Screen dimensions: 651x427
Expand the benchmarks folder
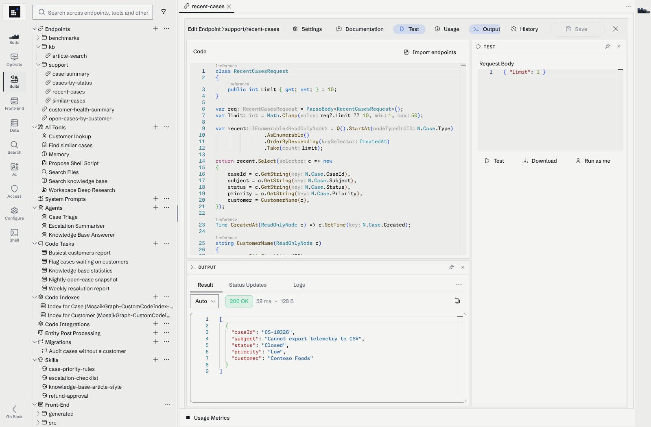coord(38,38)
